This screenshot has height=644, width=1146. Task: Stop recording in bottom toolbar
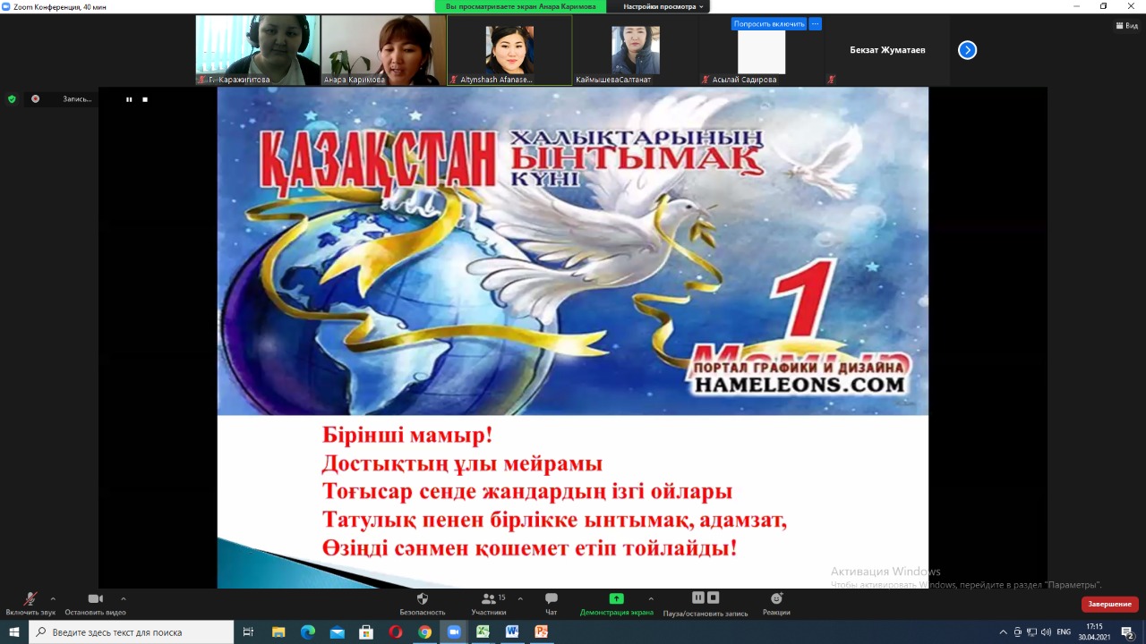(x=714, y=597)
